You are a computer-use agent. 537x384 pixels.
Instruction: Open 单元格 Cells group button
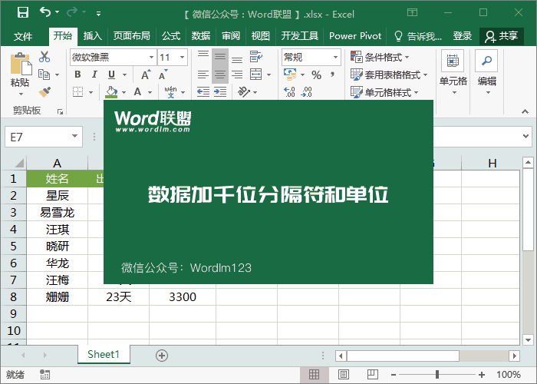pos(453,73)
